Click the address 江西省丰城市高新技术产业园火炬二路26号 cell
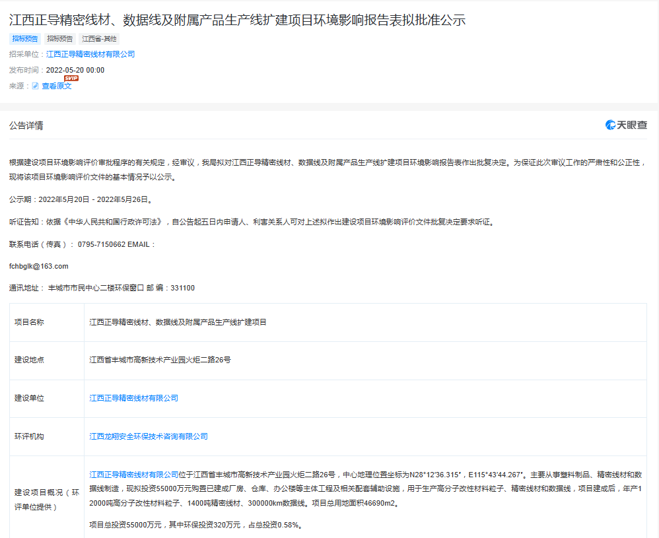 tap(160, 360)
